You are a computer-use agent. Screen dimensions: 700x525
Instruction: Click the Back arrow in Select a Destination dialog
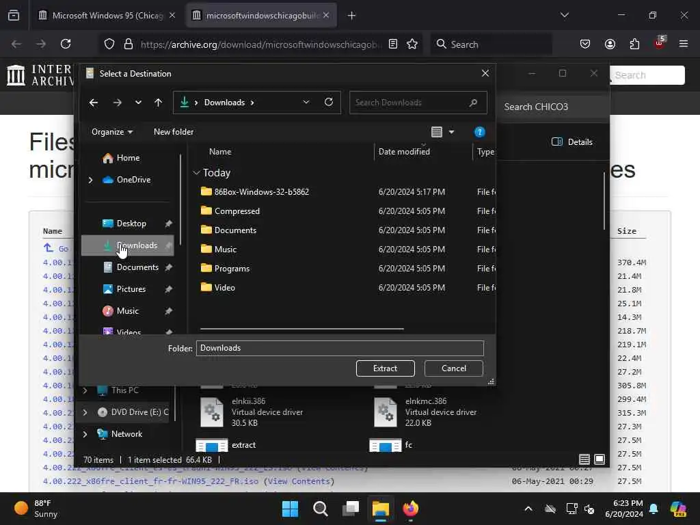coord(93,103)
